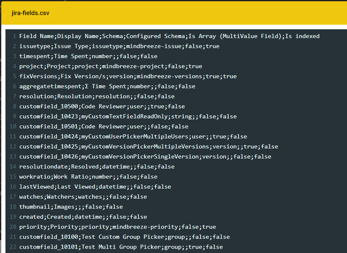Click the resolution;Resolution line
The width and height of the screenshot is (347, 253).
tap(97, 97)
